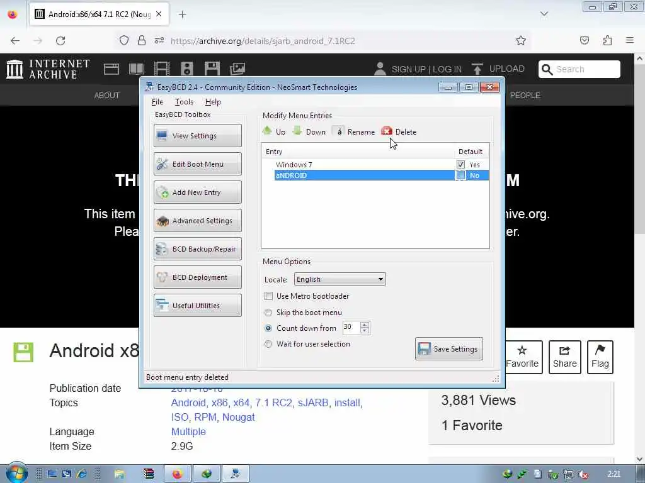Viewport: 645px width, 483px height.
Task: Click the Firefox back arrow
Action: (15, 41)
